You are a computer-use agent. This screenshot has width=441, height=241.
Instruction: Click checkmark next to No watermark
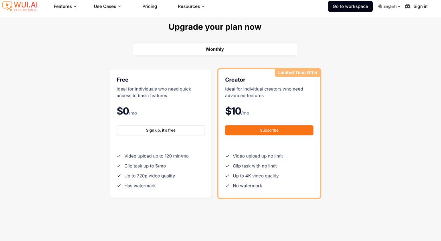[x=227, y=186]
